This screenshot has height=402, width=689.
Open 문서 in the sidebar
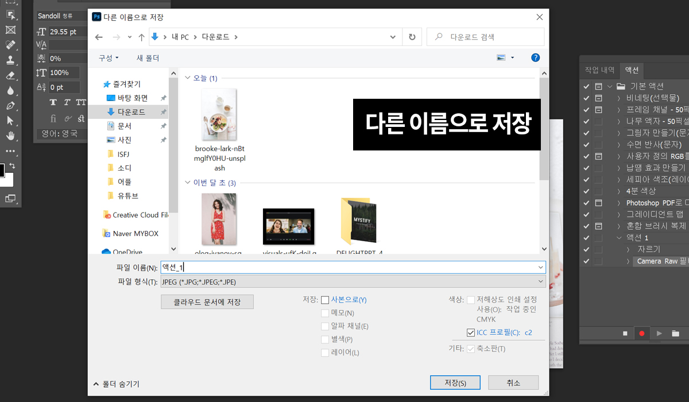[x=125, y=126]
